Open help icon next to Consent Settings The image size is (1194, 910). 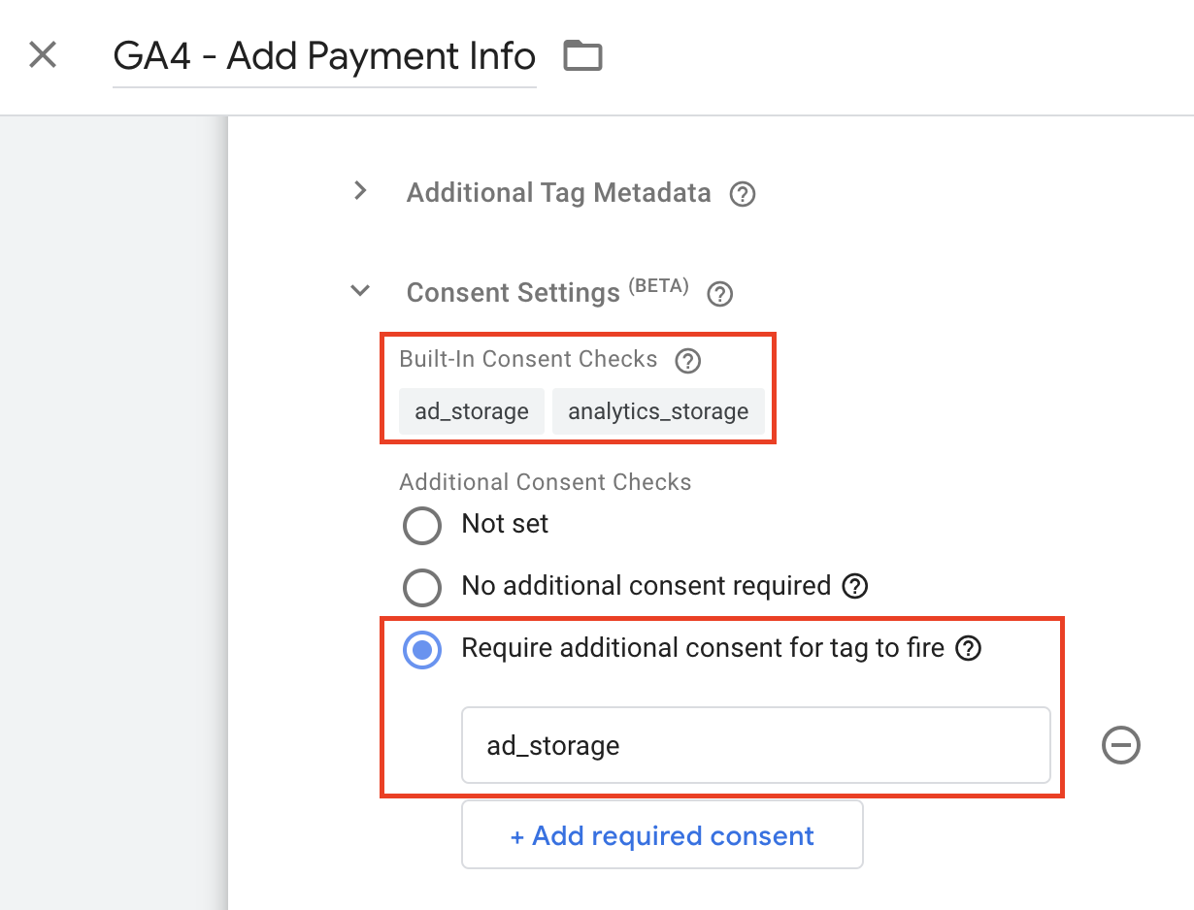[x=719, y=294]
